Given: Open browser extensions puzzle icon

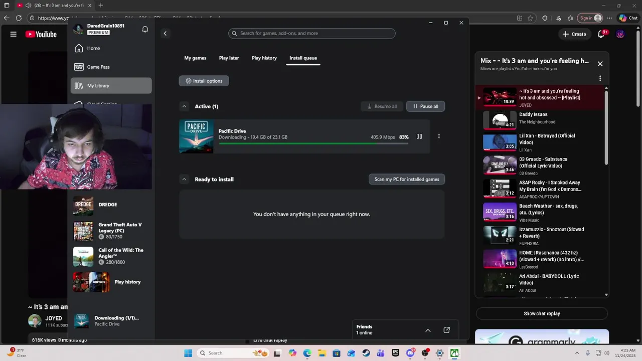Looking at the screenshot, I should pos(545,18).
